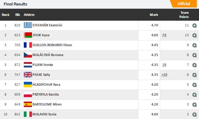Click the Great Britain flag icon
199x119 pixels.
pos(28,75)
